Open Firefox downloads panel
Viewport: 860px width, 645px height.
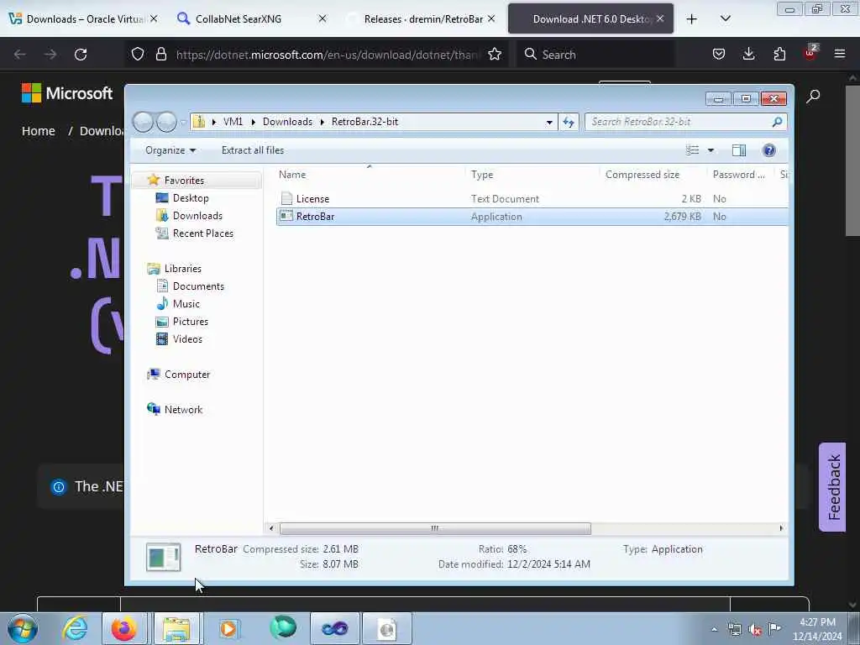coord(748,54)
